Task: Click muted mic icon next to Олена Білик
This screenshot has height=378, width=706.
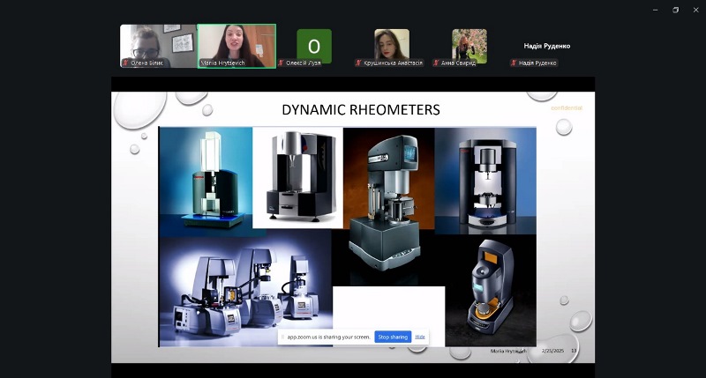Action: point(125,63)
